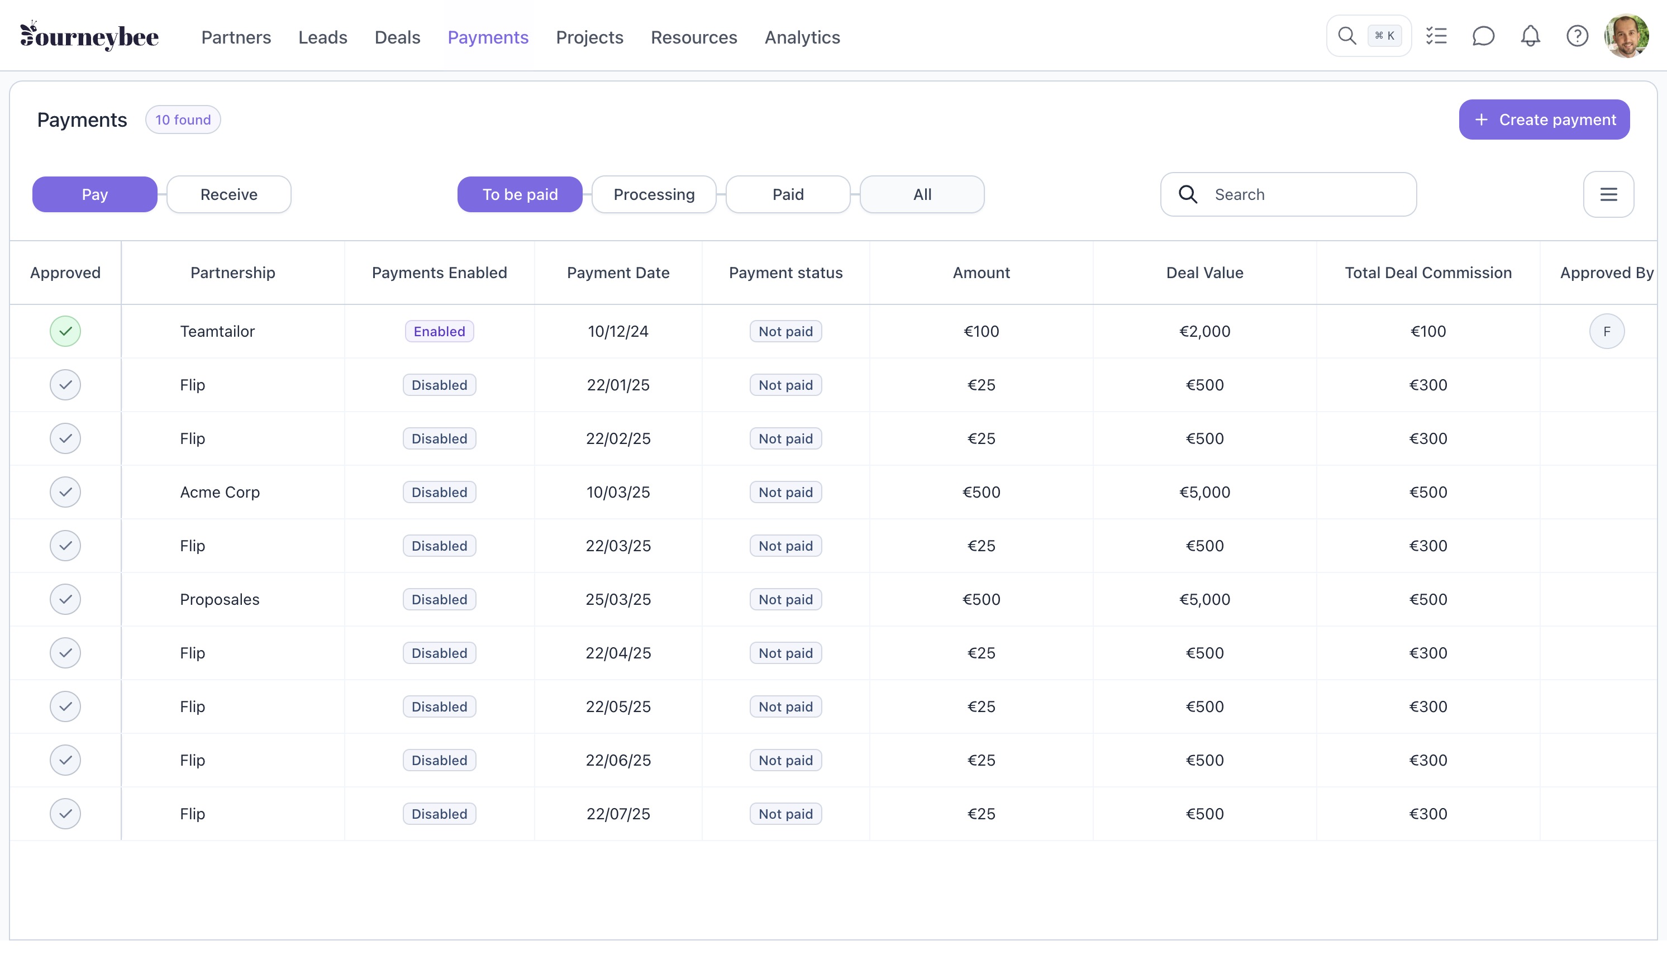Open the help question mark icon
The width and height of the screenshot is (1667, 955).
pyautogui.click(x=1577, y=36)
